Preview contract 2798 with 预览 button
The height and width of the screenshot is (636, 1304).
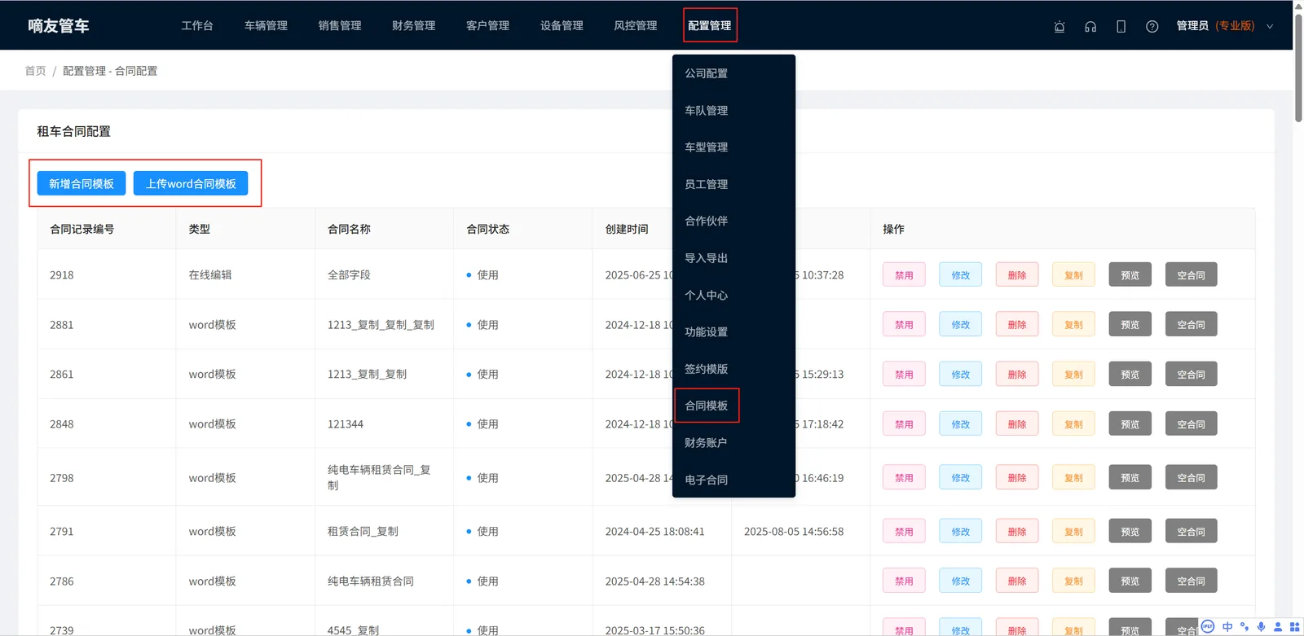pos(1130,478)
